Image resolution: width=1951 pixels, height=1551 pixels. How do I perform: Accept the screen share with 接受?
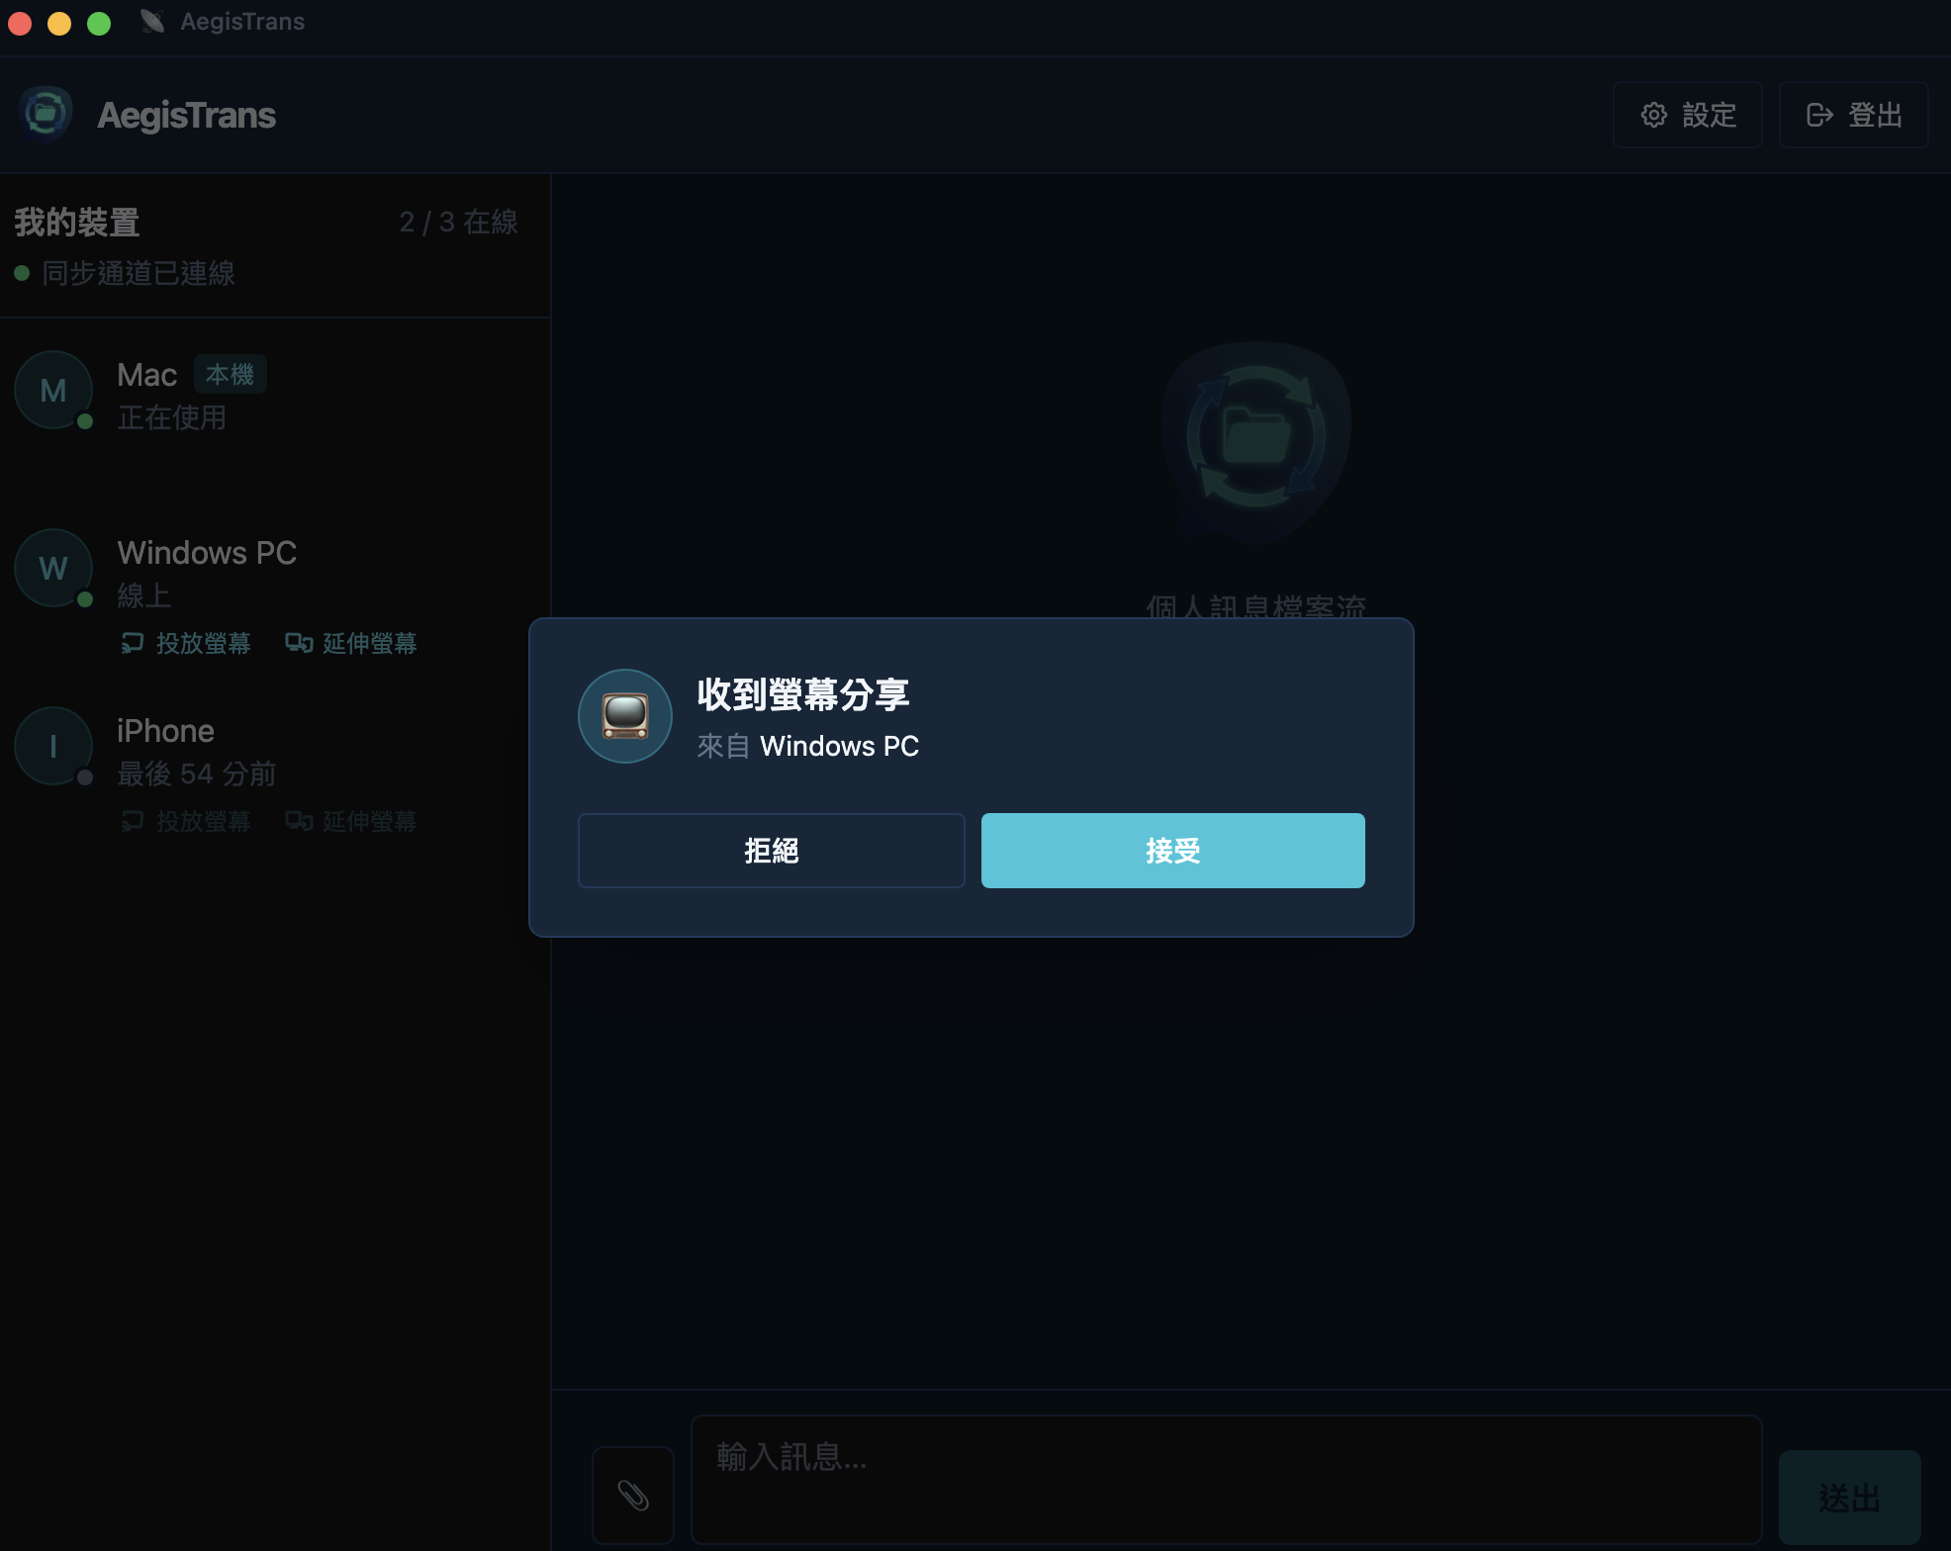pos(1172,851)
